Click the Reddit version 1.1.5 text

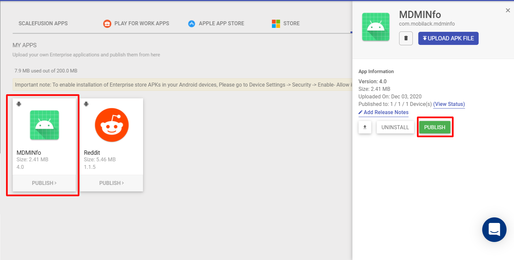pos(90,167)
